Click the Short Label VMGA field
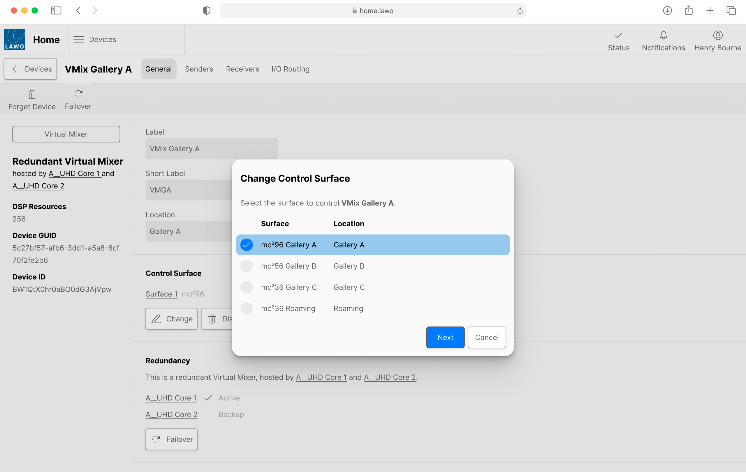 pyautogui.click(x=189, y=190)
